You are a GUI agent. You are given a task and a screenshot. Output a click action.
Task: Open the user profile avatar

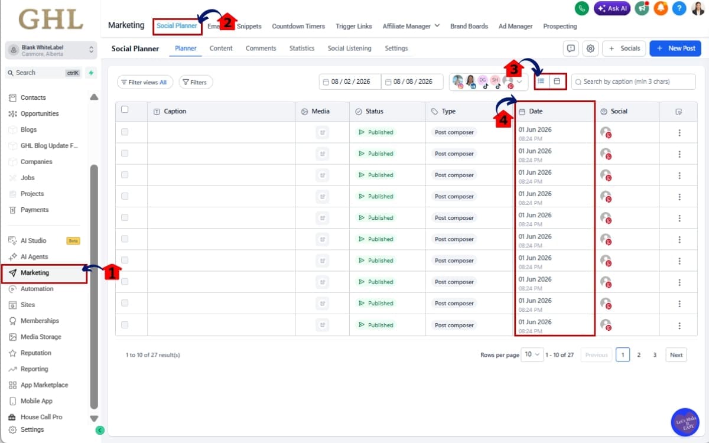coord(698,8)
